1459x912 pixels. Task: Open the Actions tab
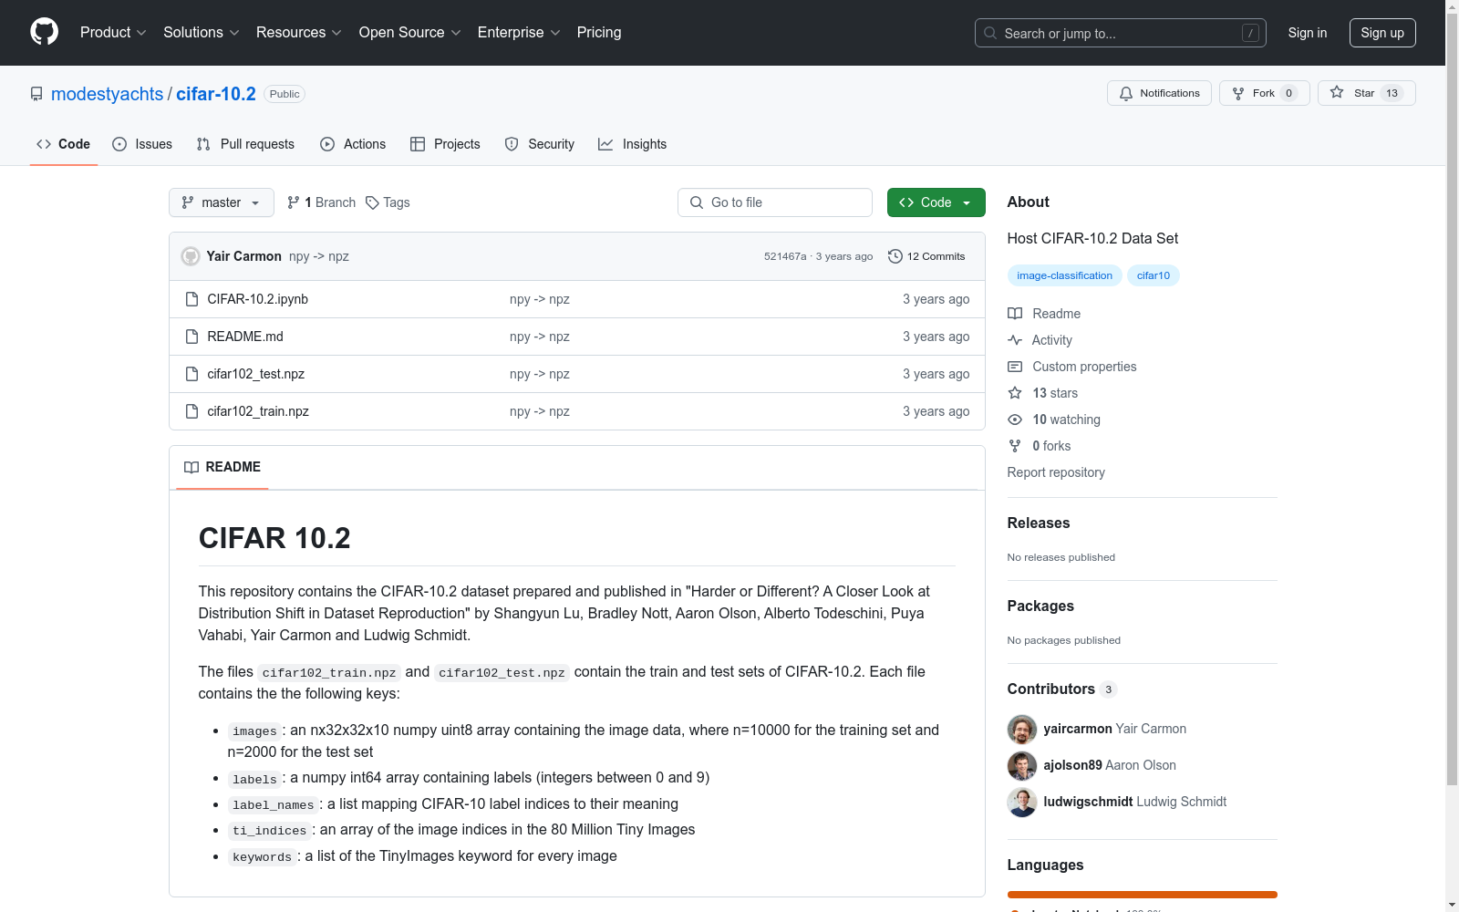pyautogui.click(x=353, y=144)
